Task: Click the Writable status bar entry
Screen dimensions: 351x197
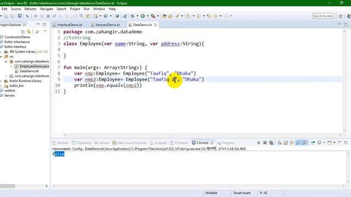Action: point(211,193)
